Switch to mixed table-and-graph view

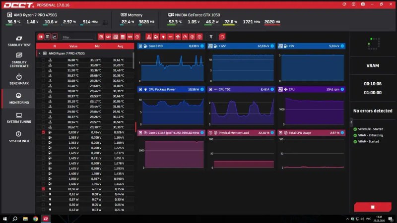pos(41,37)
